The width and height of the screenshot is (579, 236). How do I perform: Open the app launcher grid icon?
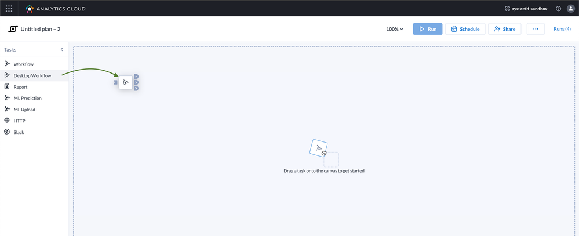(x=9, y=9)
